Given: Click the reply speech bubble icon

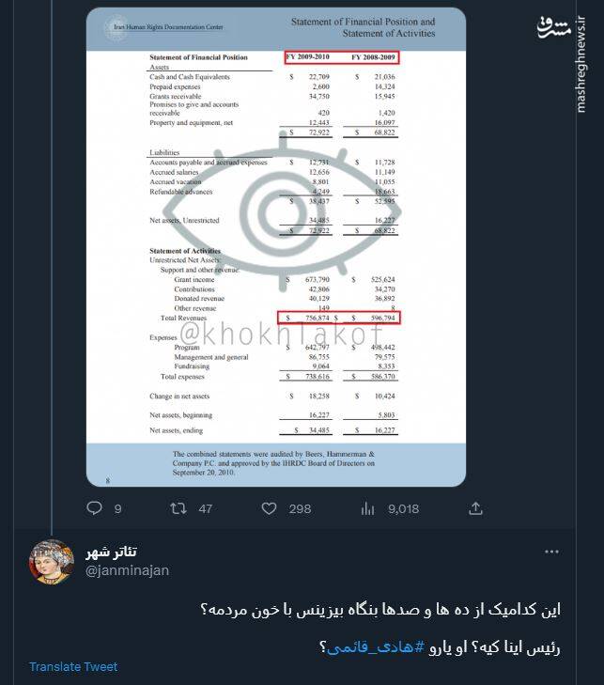Looking at the screenshot, I should click(x=94, y=508).
